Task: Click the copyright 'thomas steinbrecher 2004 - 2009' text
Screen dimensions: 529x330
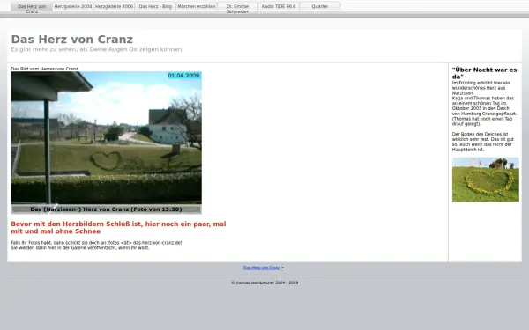Action: coord(264,282)
